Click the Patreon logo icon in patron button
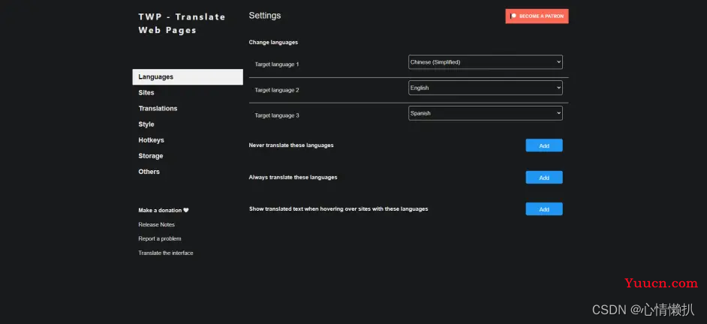 513,16
